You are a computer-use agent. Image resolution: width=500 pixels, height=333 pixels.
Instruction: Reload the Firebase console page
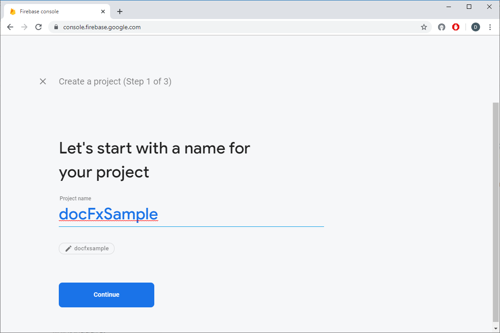38,27
